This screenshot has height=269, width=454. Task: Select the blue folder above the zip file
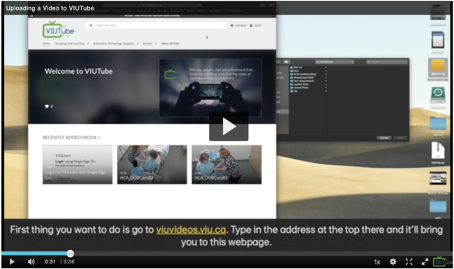tap(438, 123)
